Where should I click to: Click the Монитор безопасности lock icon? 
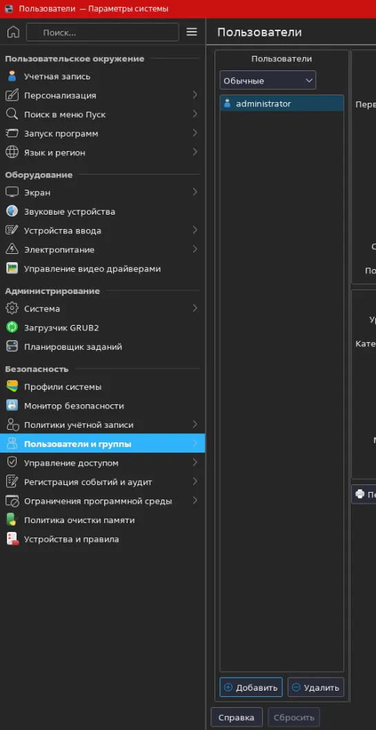click(12, 406)
